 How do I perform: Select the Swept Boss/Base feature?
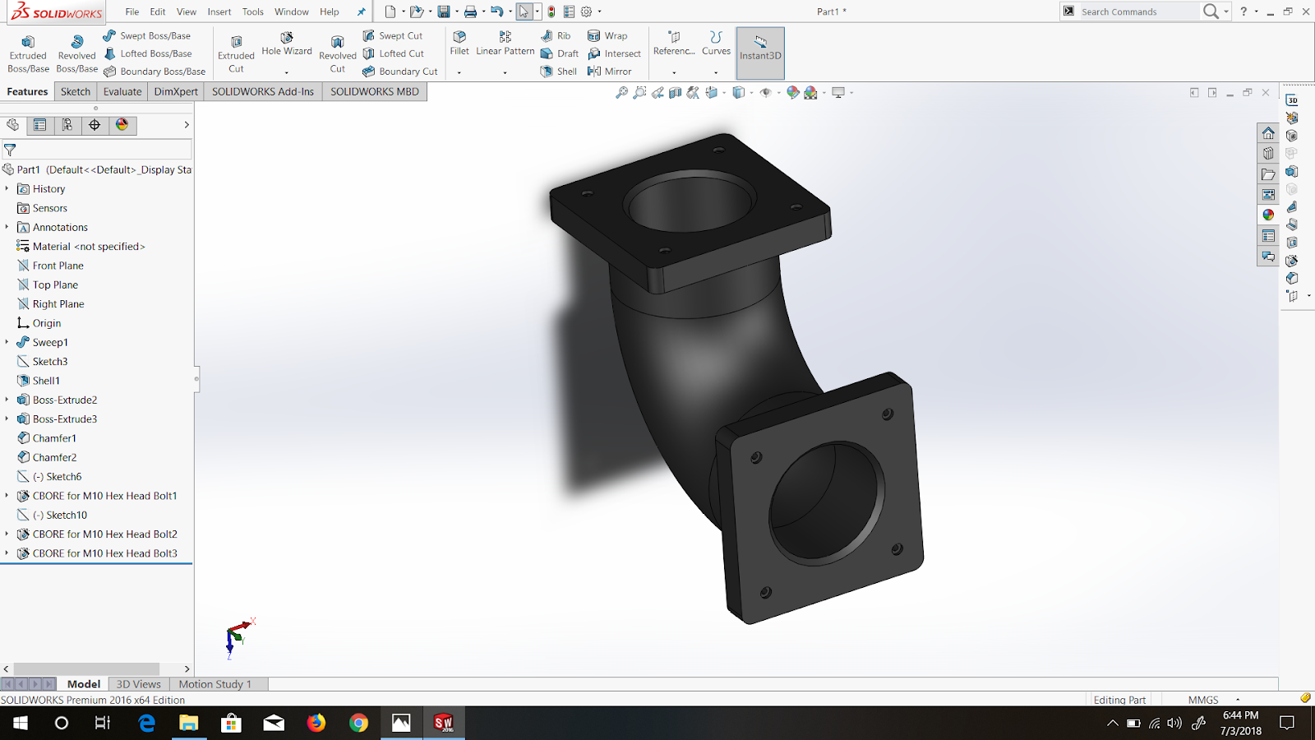click(x=150, y=35)
